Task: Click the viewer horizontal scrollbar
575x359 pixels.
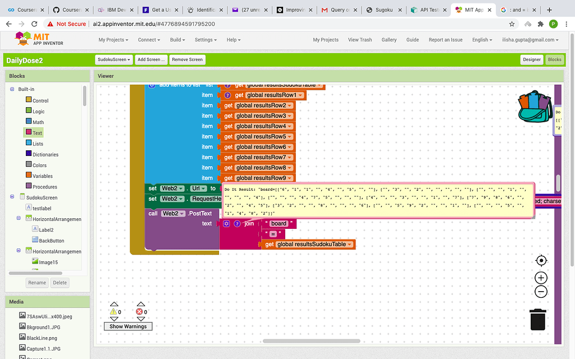Action: 311,341
